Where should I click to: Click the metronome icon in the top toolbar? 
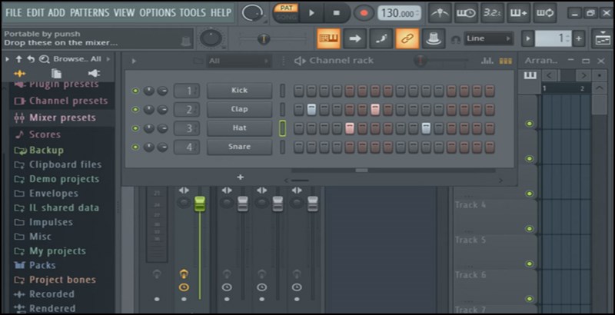pos(440,13)
